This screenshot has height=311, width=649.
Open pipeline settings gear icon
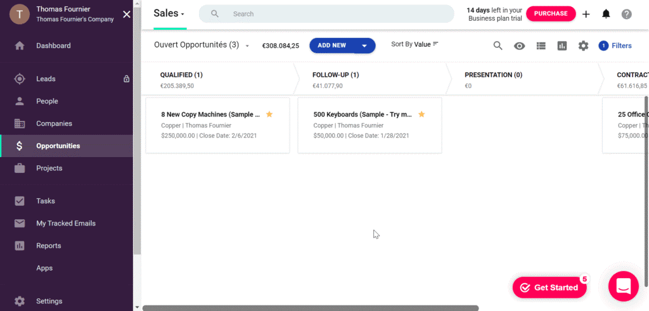[x=583, y=46]
